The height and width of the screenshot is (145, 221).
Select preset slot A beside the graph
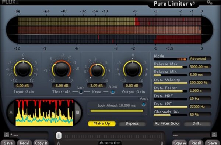point(11,113)
